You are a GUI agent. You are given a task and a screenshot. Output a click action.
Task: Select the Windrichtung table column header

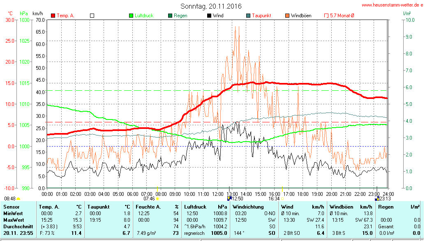[248, 207]
